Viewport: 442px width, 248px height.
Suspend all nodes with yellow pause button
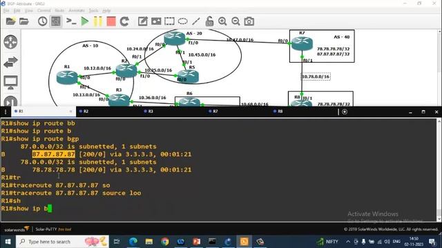[x=98, y=21]
